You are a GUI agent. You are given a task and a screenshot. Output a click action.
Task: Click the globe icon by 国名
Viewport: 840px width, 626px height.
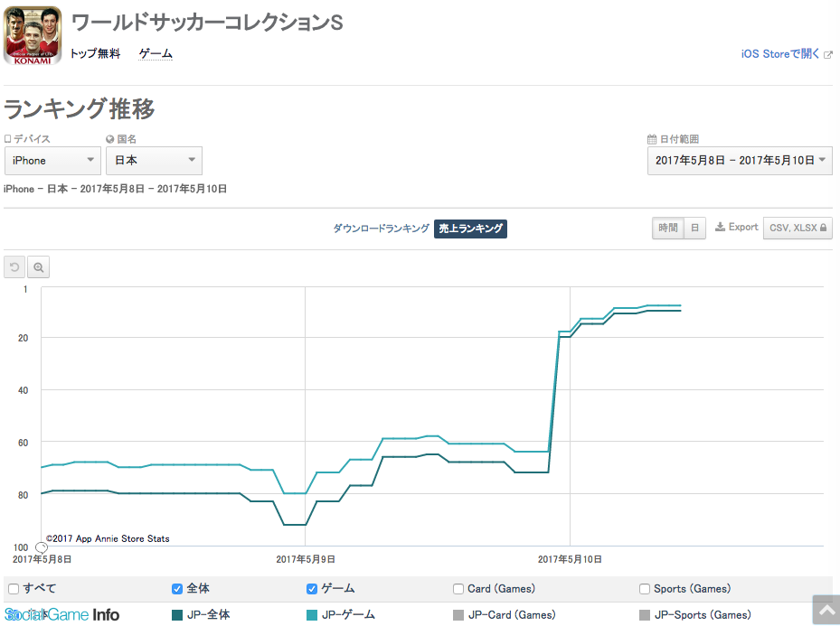pyautogui.click(x=110, y=139)
